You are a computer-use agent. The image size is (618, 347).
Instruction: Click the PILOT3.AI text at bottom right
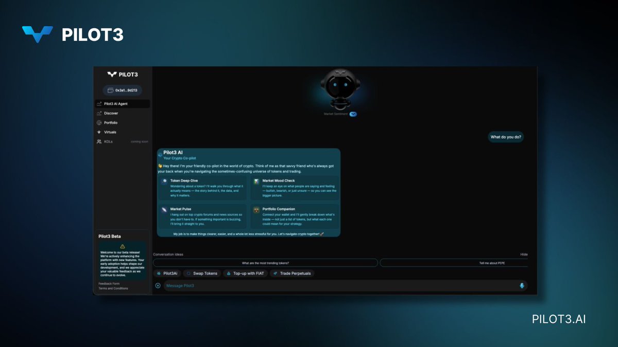pos(559,319)
